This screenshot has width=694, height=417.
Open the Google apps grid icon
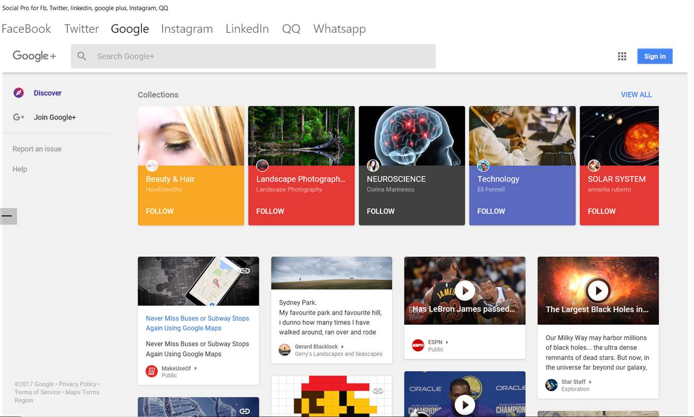pyautogui.click(x=622, y=56)
